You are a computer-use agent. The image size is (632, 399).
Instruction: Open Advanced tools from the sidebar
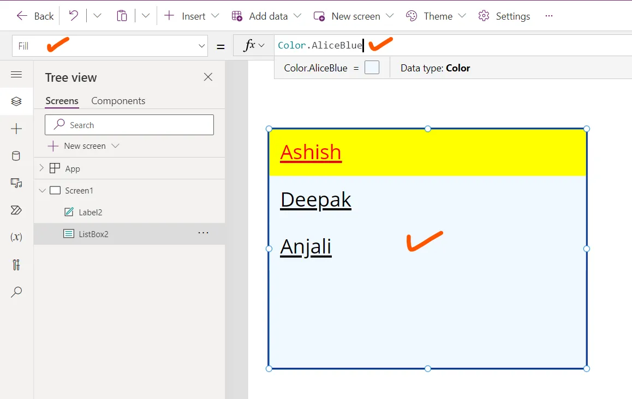(x=17, y=264)
